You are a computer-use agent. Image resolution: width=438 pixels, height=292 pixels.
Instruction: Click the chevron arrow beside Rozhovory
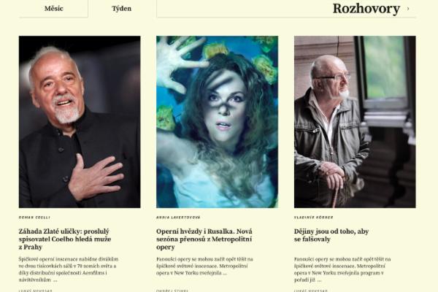click(x=408, y=9)
